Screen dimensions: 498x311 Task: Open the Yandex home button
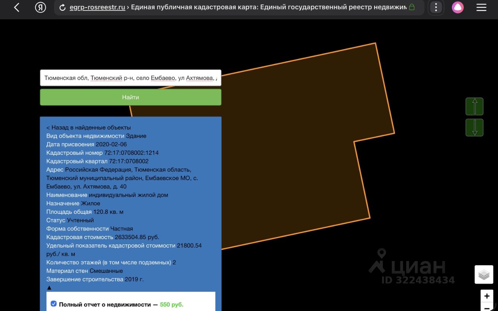(x=40, y=7)
